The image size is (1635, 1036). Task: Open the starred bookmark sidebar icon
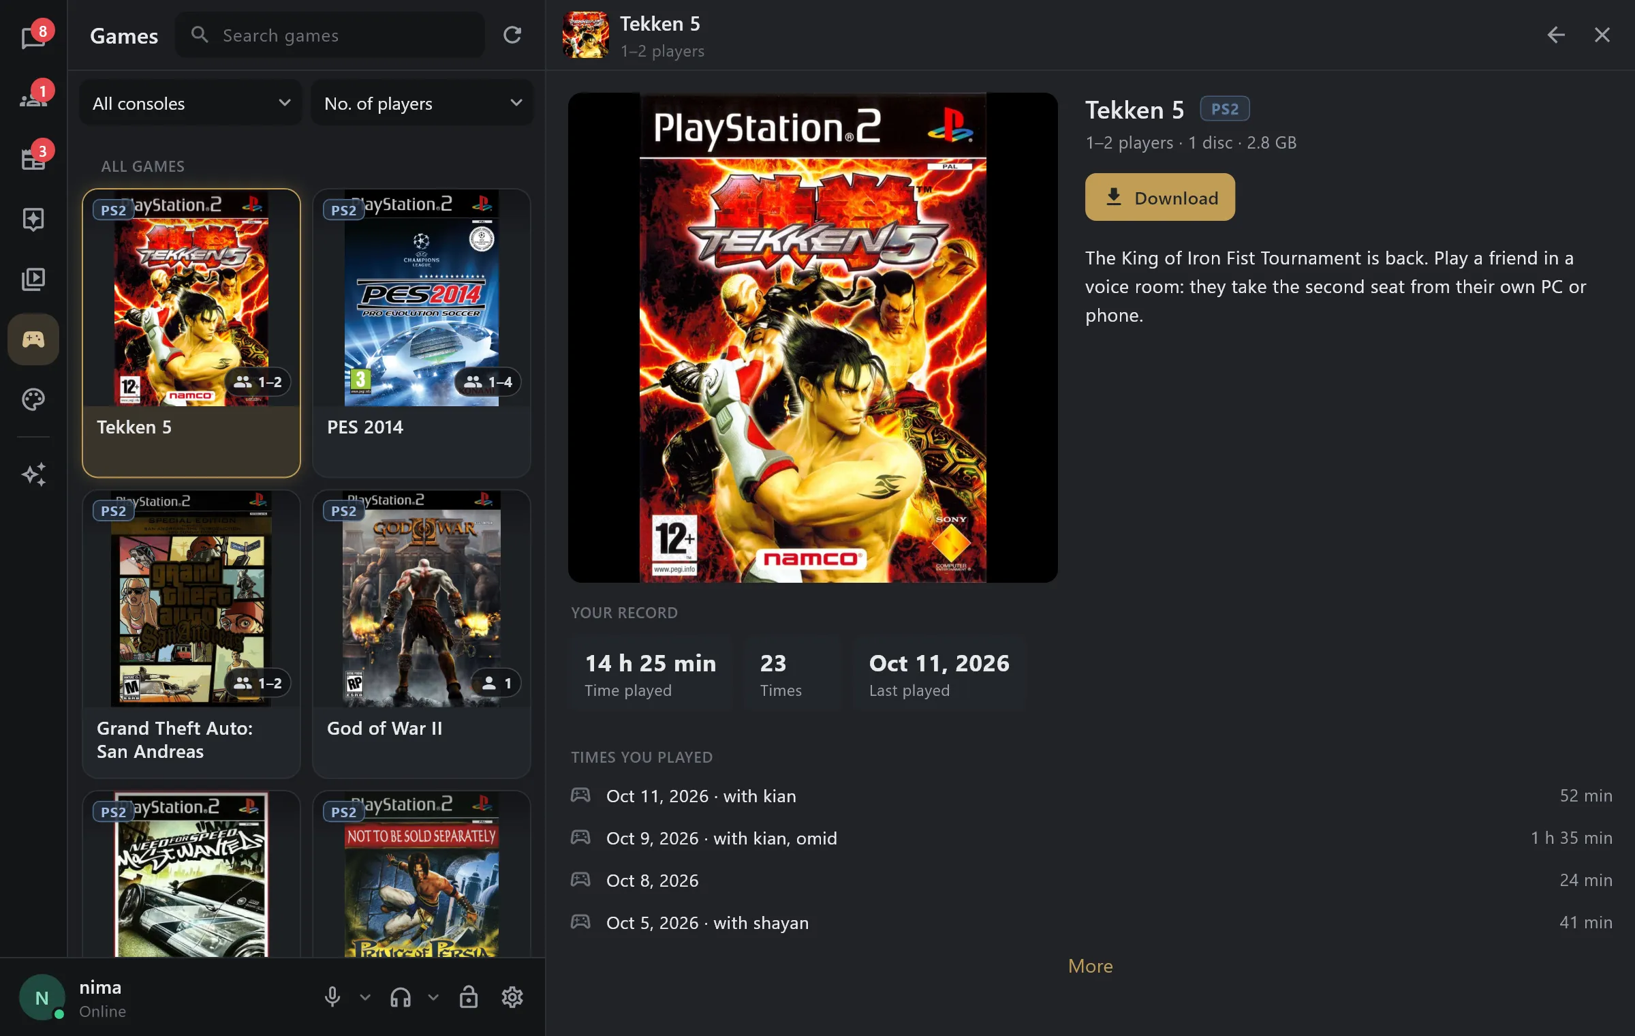33,219
